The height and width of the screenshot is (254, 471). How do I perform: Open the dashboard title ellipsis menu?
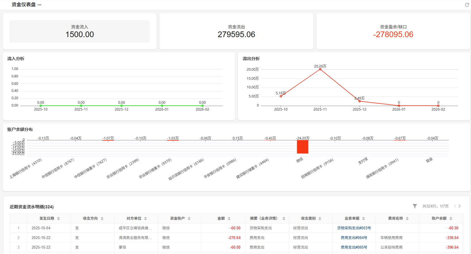[39, 5]
